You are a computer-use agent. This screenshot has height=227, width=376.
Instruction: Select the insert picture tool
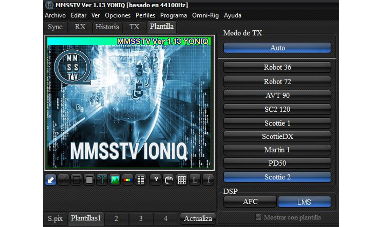click(x=115, y=180)
